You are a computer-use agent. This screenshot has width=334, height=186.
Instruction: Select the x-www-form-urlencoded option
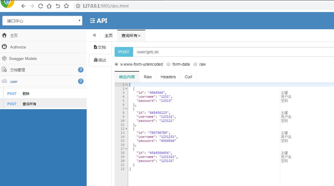(x=116, y=64)
